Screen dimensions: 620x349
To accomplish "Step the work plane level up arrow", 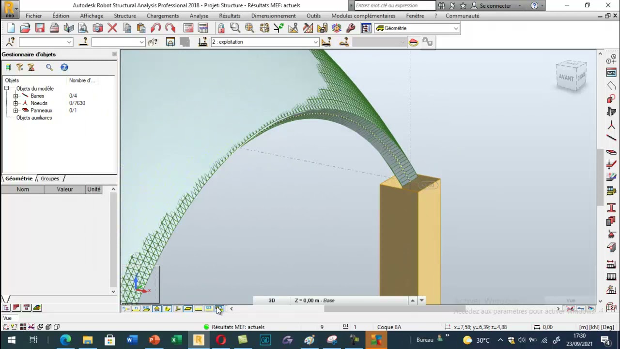I will coord(413,301).
